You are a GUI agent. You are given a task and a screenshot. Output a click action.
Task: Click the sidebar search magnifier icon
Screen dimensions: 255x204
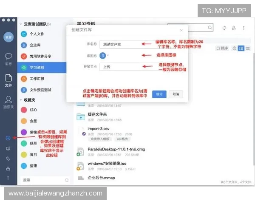[x=67, y=180]
